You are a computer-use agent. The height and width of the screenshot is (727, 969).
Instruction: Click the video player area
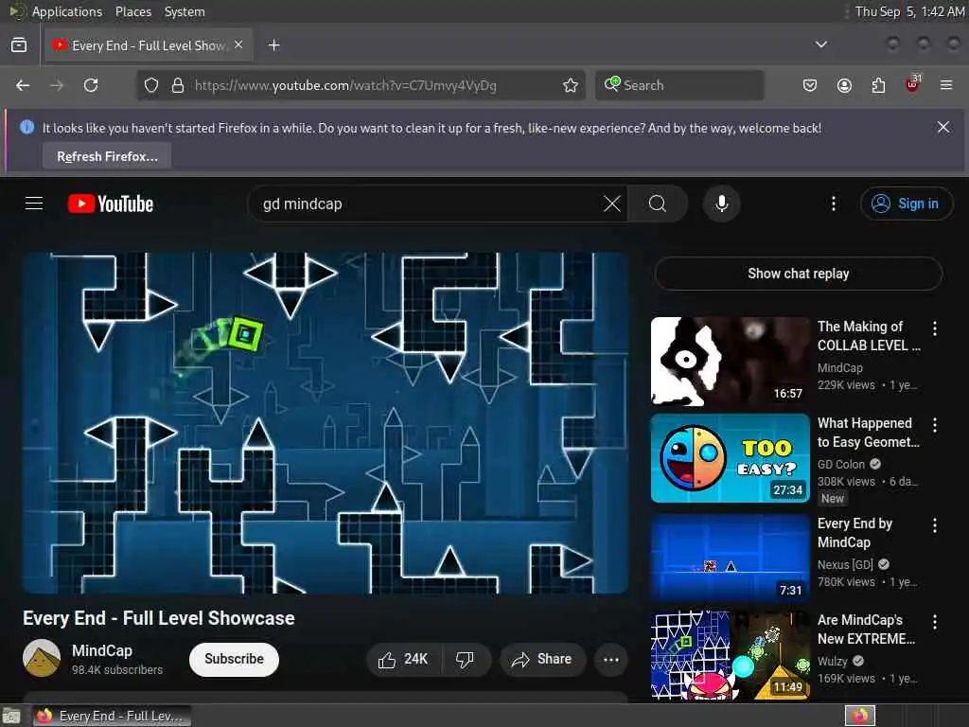(326, 423)
